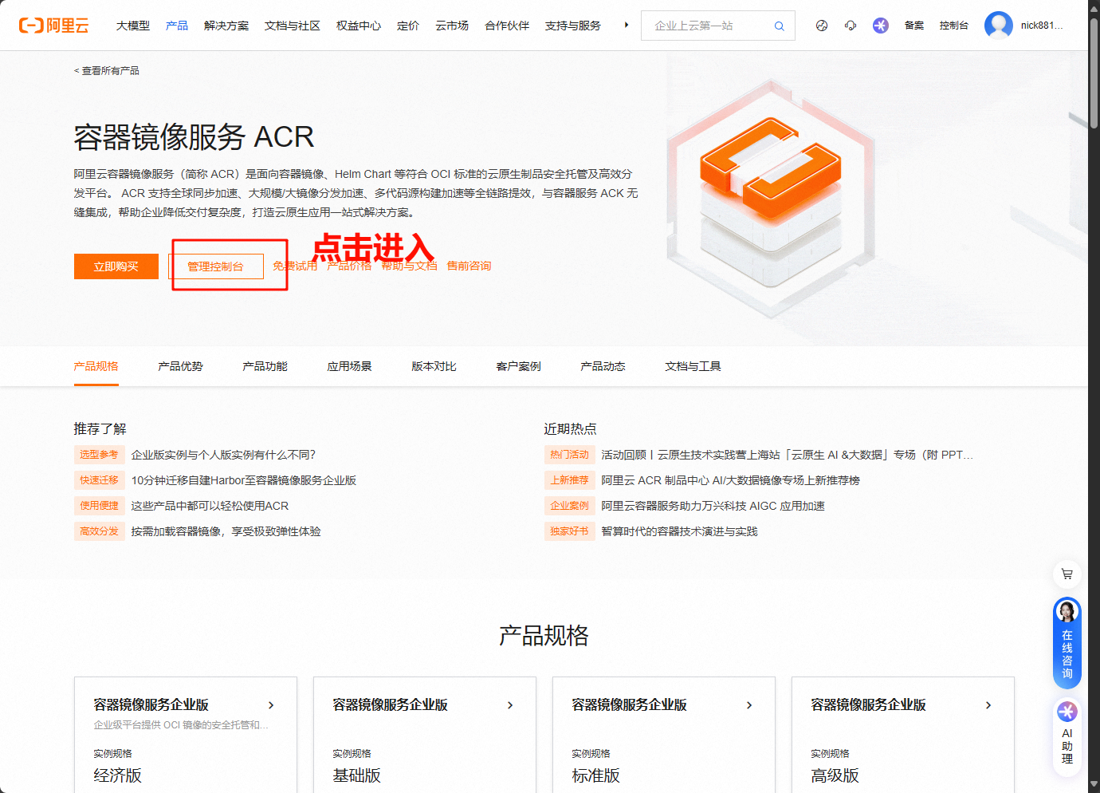Image resolution: width=1100 pixels, height=793 pixels.
Task: Open 高级版 enterprise card chevron
Action: pos(988,705)
